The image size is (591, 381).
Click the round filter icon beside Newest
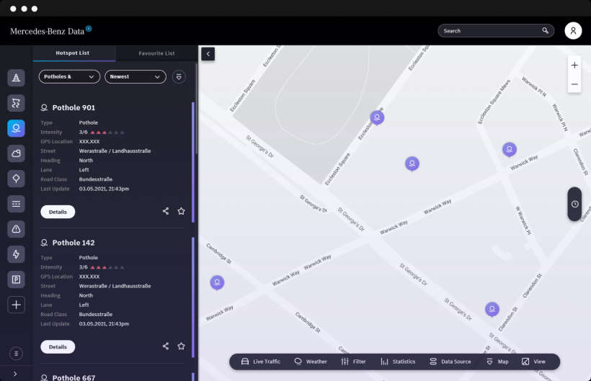click(179, 77)
